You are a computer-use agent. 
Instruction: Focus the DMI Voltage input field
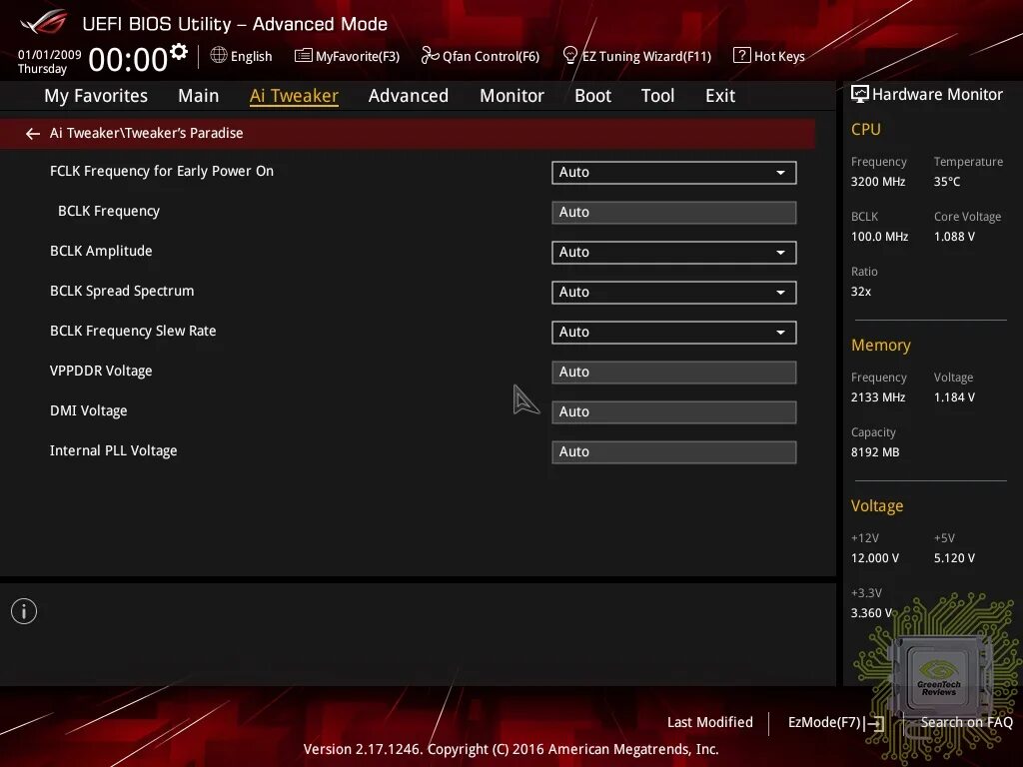pyautogui.click(x=674, y=412)
